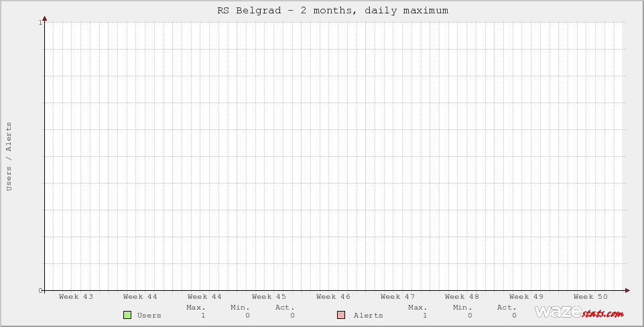This screenshot has width=644, height=327.
Task: Click the chart title RS Belgrad
Action: pyautogui.click(x=332, y=11)
